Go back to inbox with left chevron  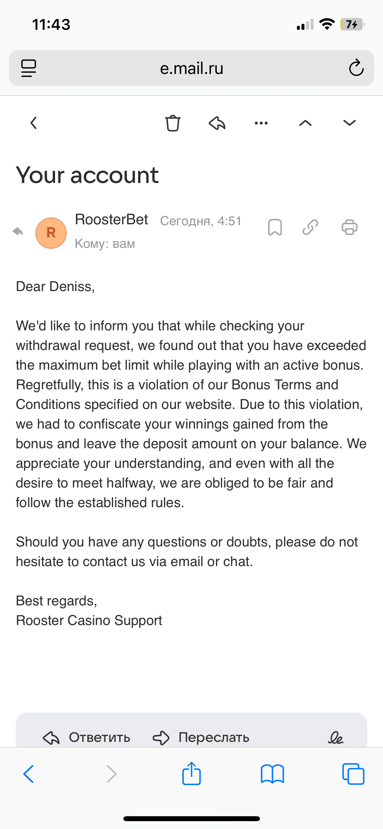point(33,123)
